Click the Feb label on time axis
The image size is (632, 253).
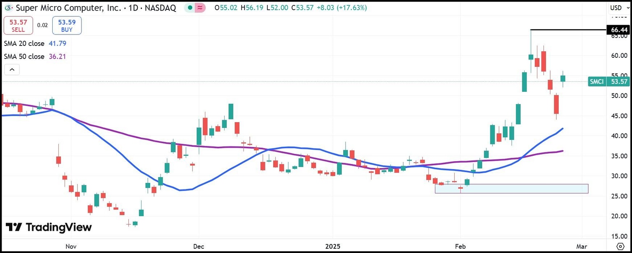click(x=460, y=246)
